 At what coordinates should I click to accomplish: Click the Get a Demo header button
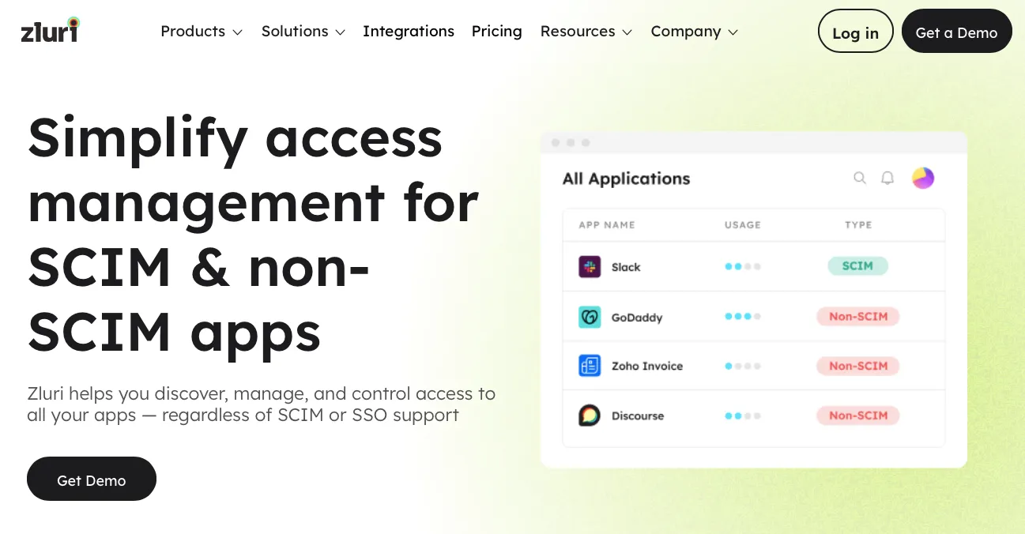pyautogui.click(x=956, y=32)
